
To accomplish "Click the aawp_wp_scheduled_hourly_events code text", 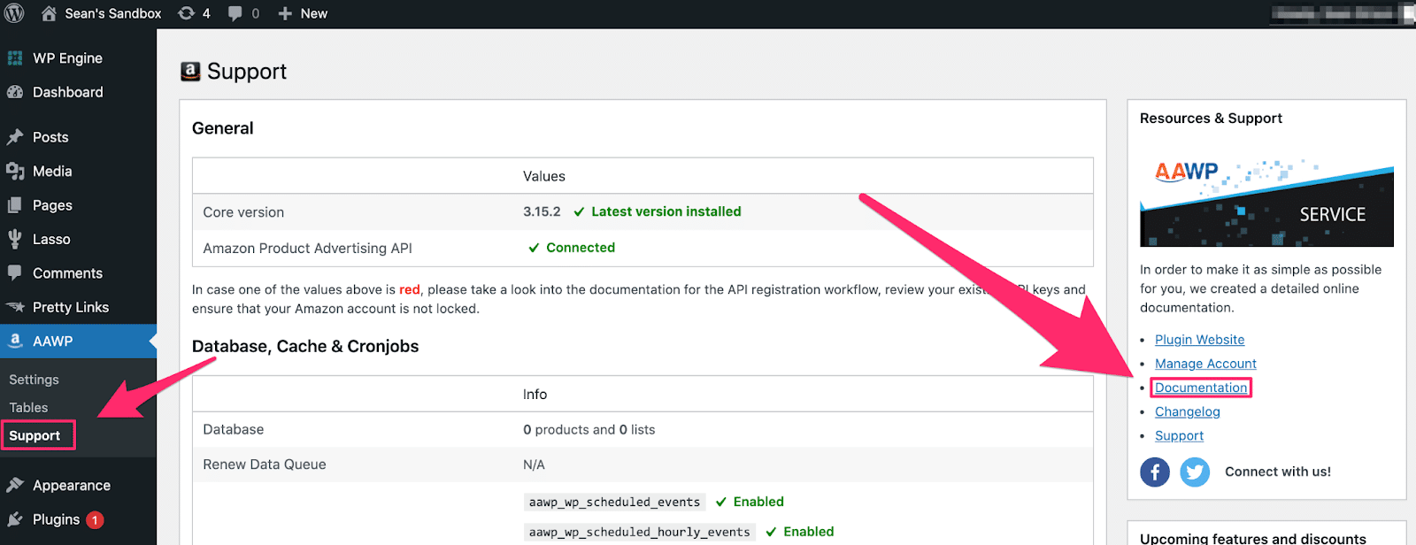I will [x=639, y=532].
